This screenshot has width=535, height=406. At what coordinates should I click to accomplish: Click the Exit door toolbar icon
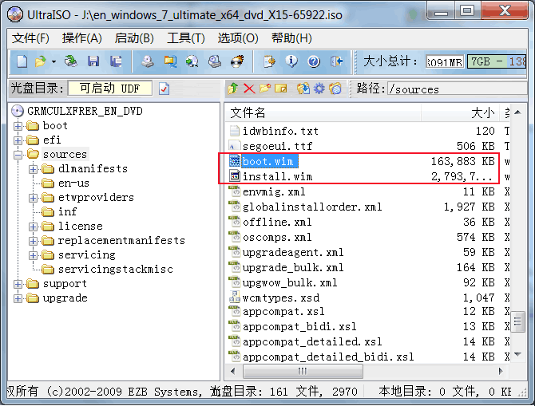pyautogui.click(x=336, y=61)
